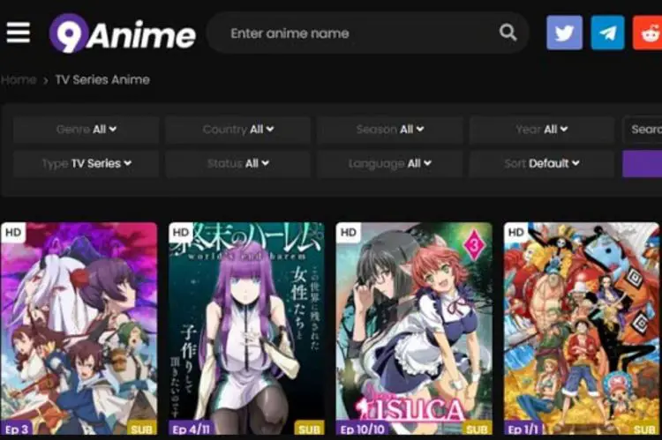Expand the Language All dropdown

pyautogui.click(x=389, y=163)
